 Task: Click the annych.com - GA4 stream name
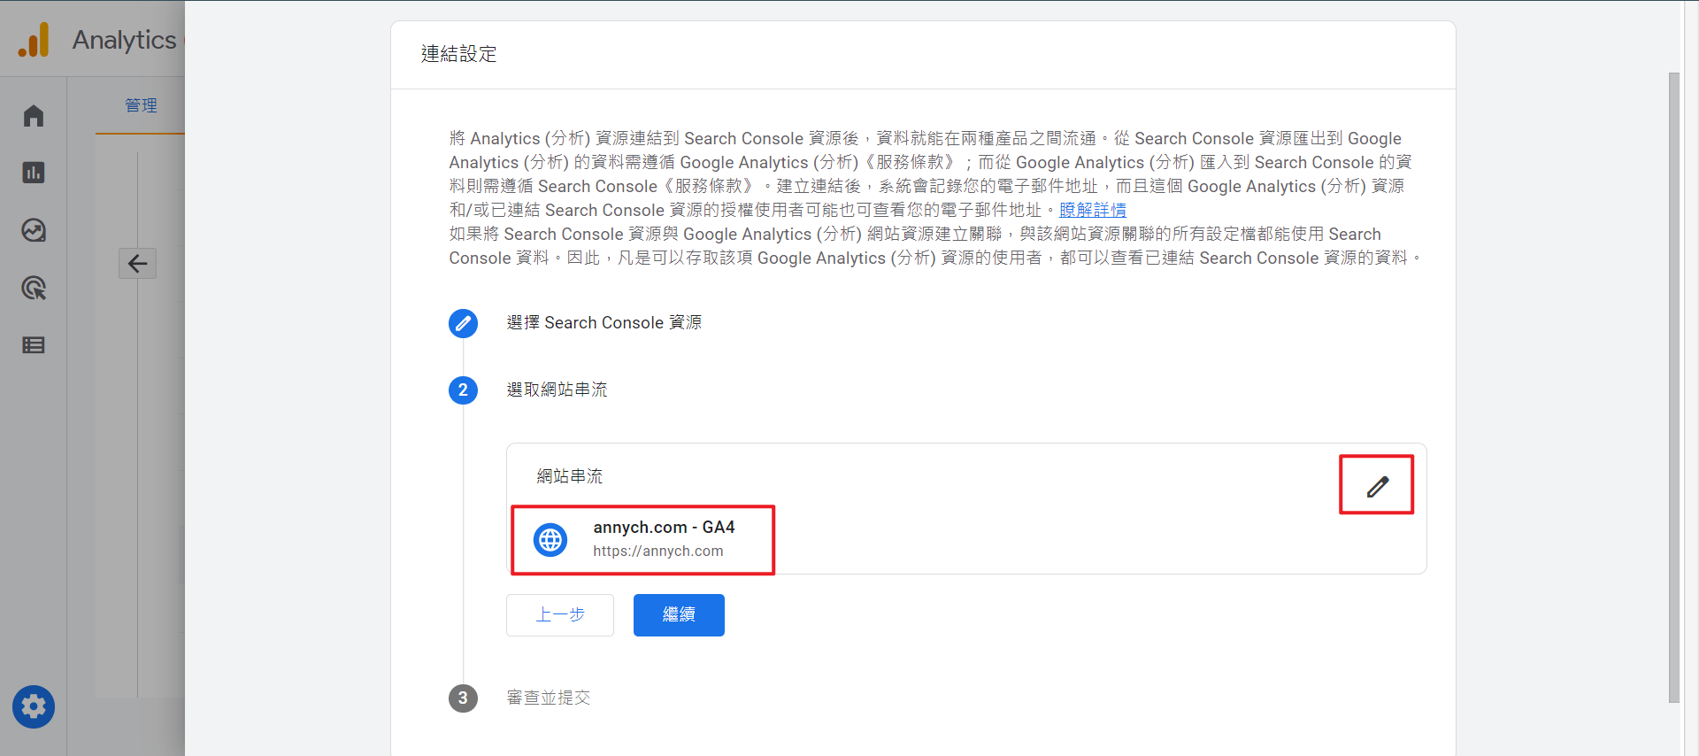pyautogui.click(x=664, y=527)
